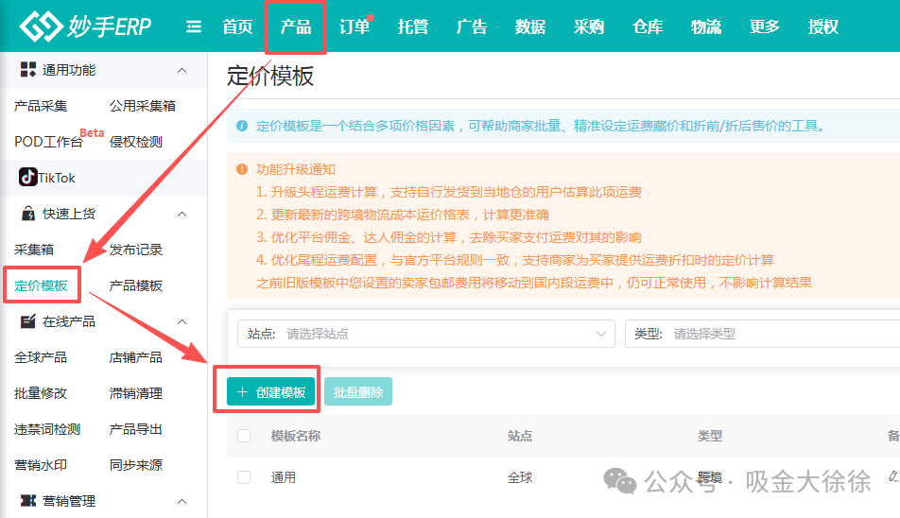Open the 更多 top menu

(765, 26)
